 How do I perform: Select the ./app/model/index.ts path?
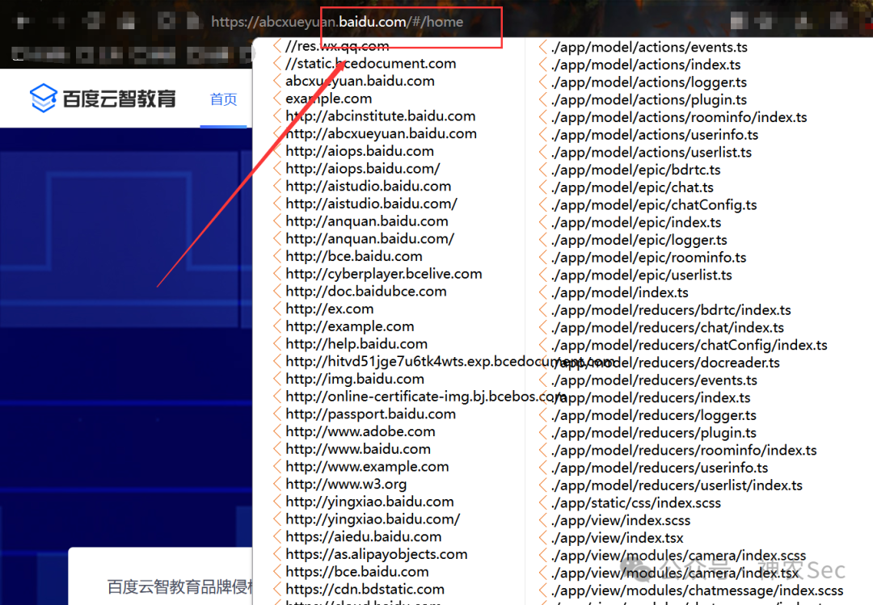[620, 292]
